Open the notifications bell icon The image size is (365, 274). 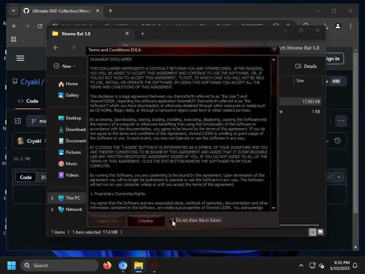coord(355,265)
